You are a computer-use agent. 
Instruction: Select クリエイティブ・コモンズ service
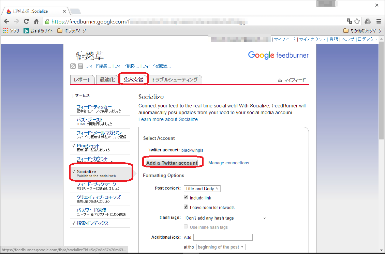coord(99,197)
